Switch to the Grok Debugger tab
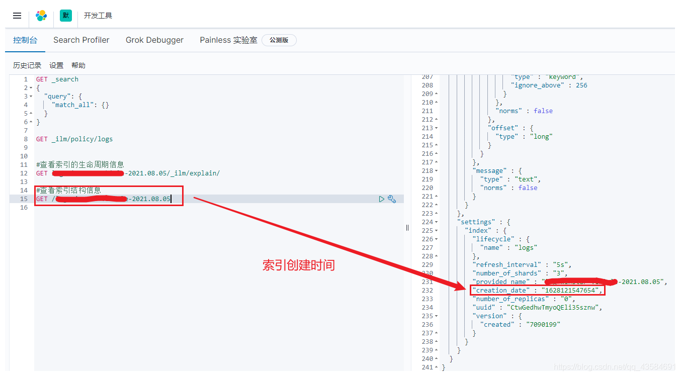The width and height of the screenshot is (680, 376). (154, 40)
